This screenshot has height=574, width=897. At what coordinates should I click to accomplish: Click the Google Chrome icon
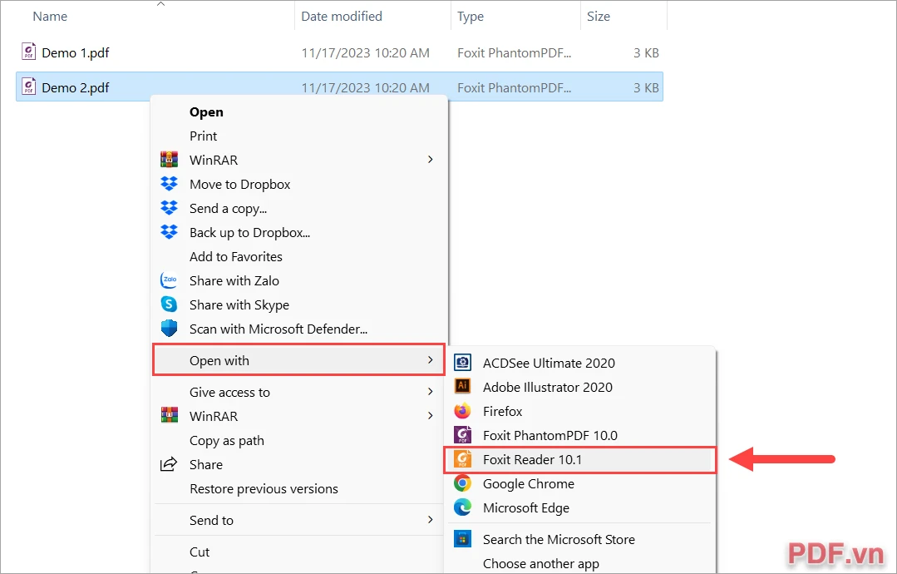pyautogui.click(x=462, y=483)
